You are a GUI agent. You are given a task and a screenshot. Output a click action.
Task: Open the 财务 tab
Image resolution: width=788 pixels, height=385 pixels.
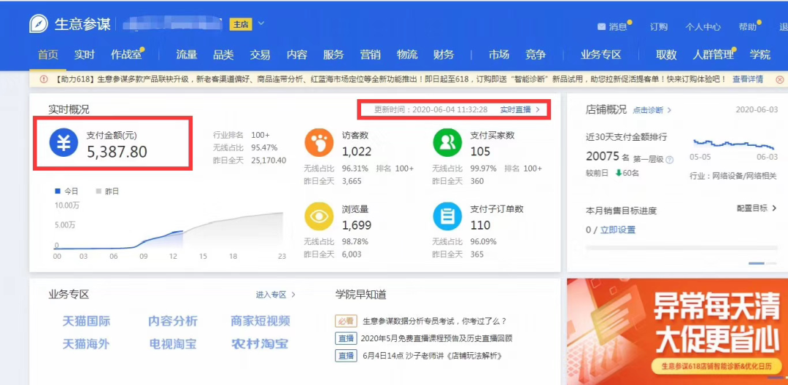click(444, 55)
